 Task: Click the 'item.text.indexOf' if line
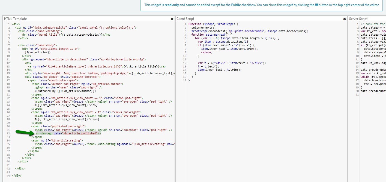226,45
